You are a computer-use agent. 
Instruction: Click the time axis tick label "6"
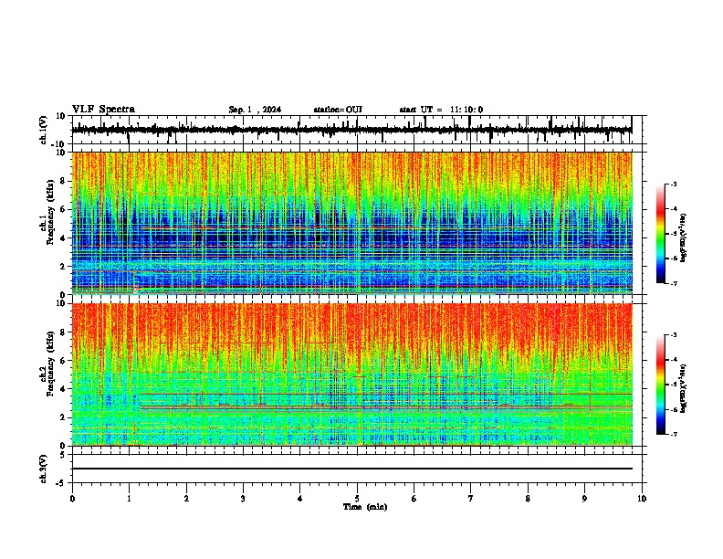(414, 499)
